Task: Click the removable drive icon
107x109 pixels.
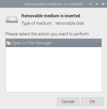Action: click(x=12, y=19)
